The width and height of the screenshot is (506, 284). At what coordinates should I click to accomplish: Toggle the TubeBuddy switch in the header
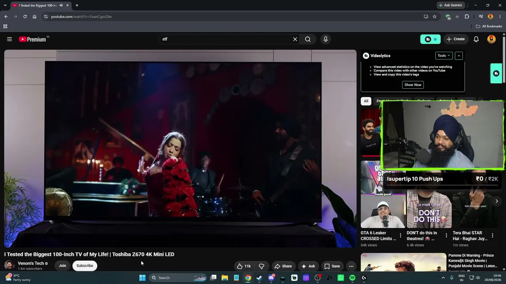click(430, 39)
